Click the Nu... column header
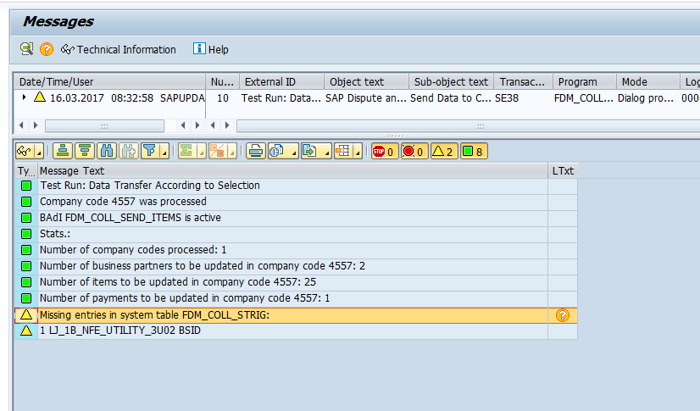700x411 pixels. pyautogui.click(x=222, y=81)
